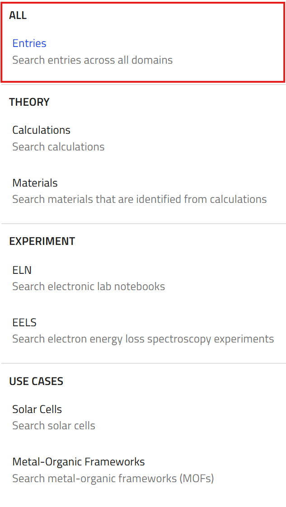
Task: Click "Search metal-organic frameworks (MOFs)" description
Action: pos(113,478)
